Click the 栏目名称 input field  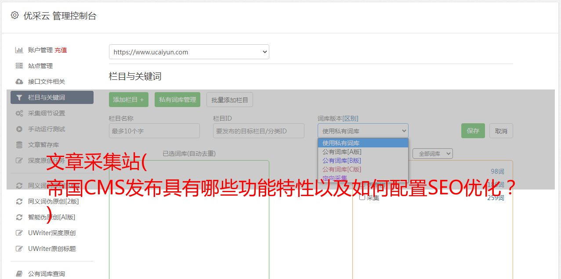[154, 131]
